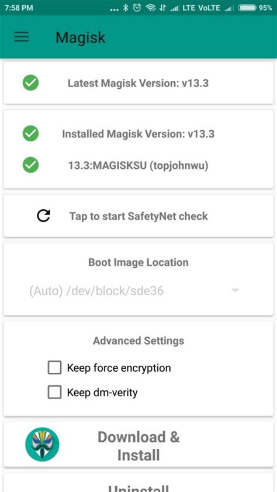
Task: Enable Keep force encryption checkbox
Action: pos(54,368)
